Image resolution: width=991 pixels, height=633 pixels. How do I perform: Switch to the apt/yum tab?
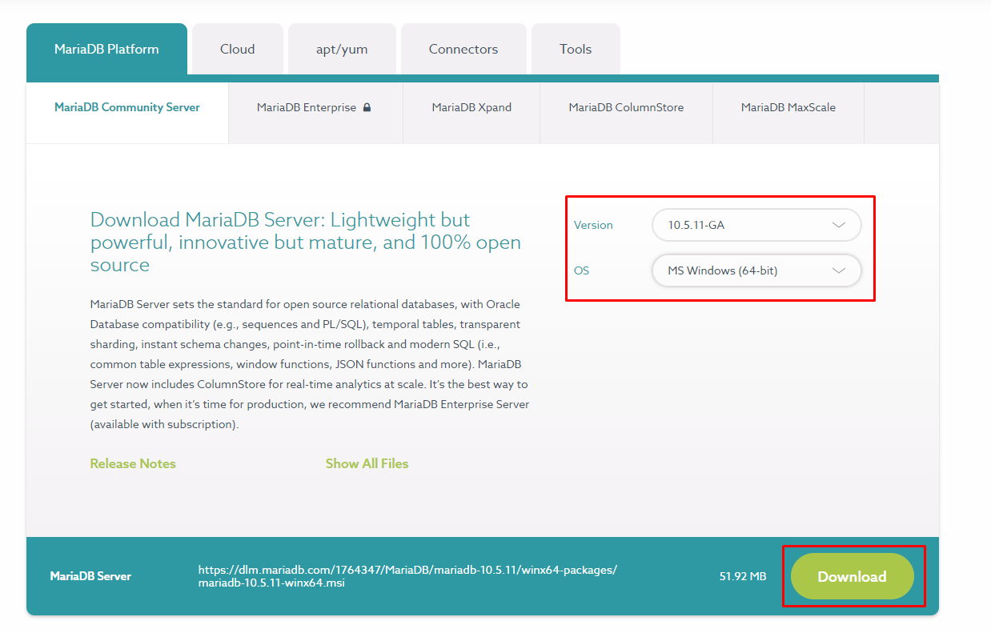pos(342,49)
